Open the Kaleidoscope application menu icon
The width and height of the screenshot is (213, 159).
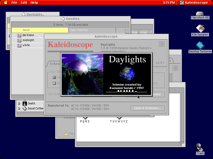(x=182, y=3)
